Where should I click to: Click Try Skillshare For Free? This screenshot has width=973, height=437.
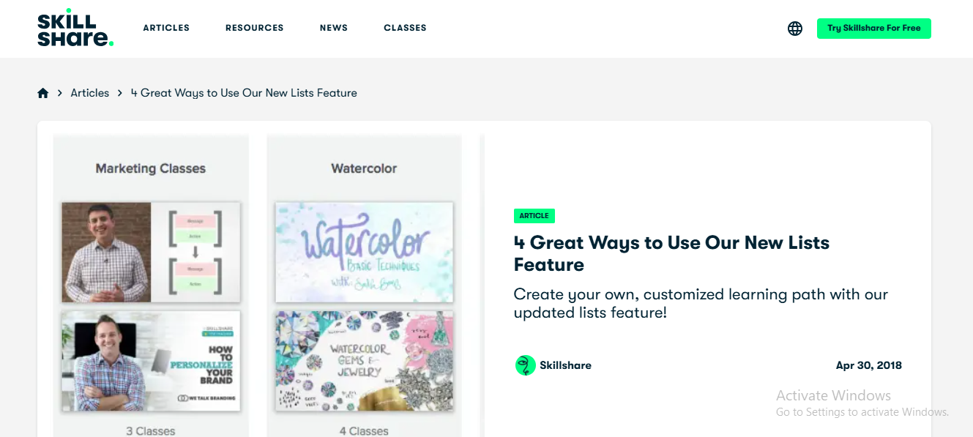point(873,28)
